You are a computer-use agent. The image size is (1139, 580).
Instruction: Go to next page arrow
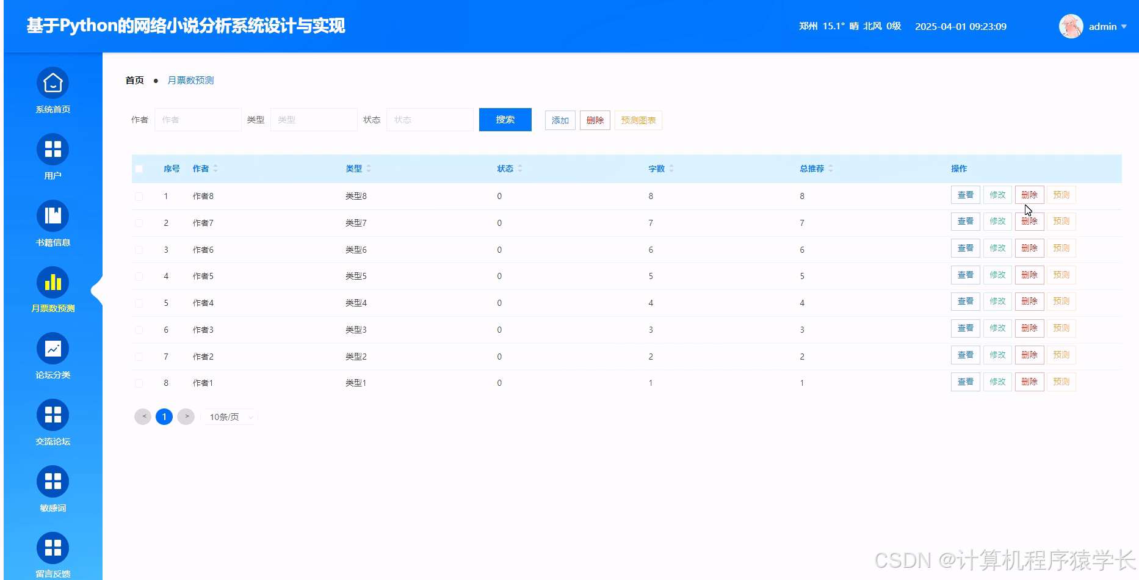186,416
